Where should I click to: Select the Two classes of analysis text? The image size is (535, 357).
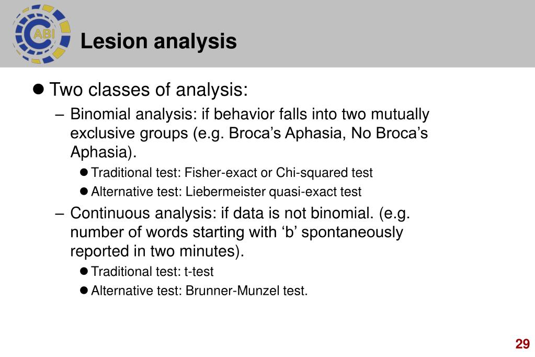coord(149,90)
